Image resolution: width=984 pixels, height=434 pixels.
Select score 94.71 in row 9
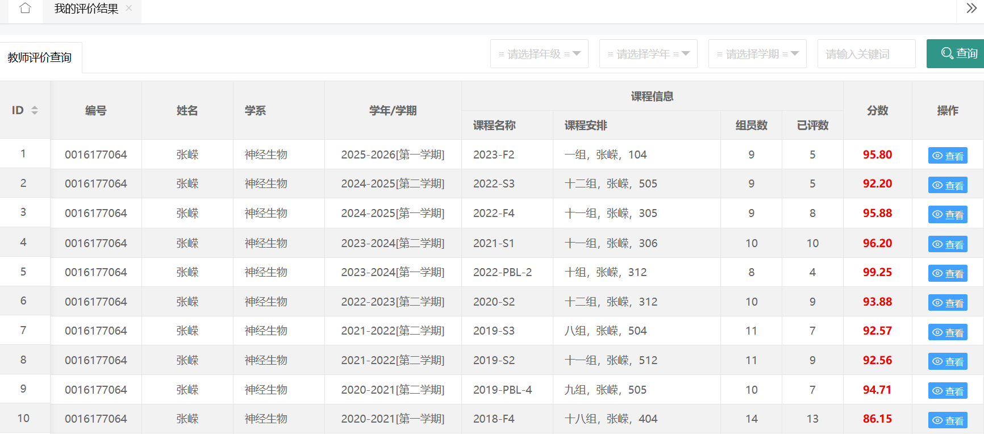(x=878, y=390)
